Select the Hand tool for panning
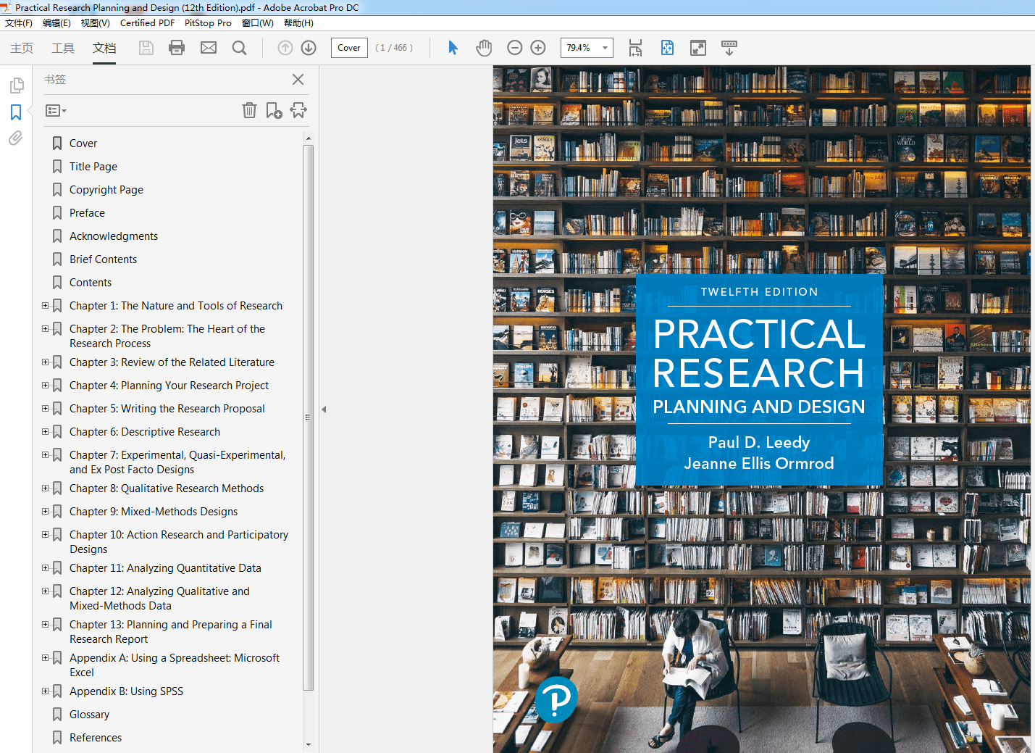The width and height of the screenshot is (1035, 753). pos(484,48)
